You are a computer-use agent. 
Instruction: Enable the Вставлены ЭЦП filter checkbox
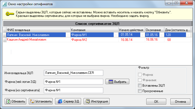point(140,86)
